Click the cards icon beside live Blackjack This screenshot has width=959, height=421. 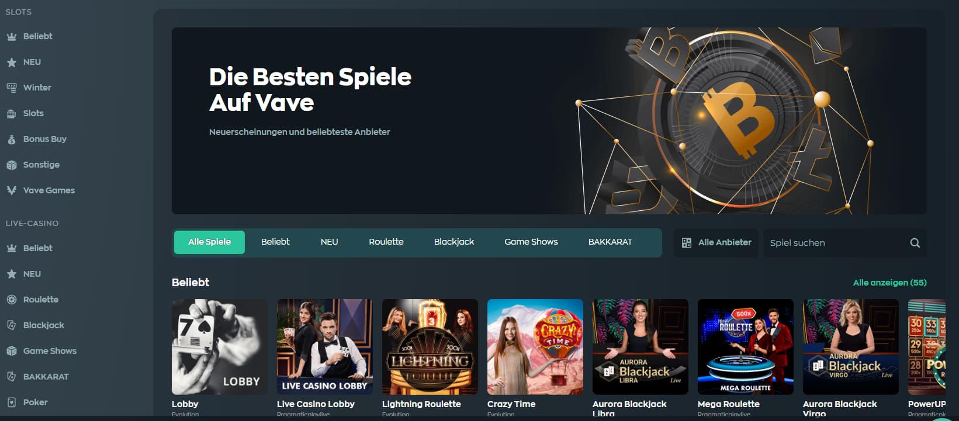11,325
